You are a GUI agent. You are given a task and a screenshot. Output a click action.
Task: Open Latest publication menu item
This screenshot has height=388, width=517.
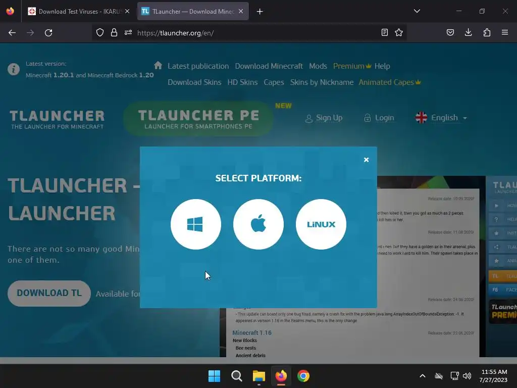point(198,66)
